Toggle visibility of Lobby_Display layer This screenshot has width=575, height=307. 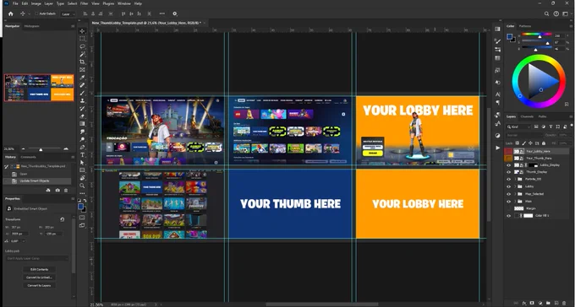pyautogui.click(x=508, y=165)
